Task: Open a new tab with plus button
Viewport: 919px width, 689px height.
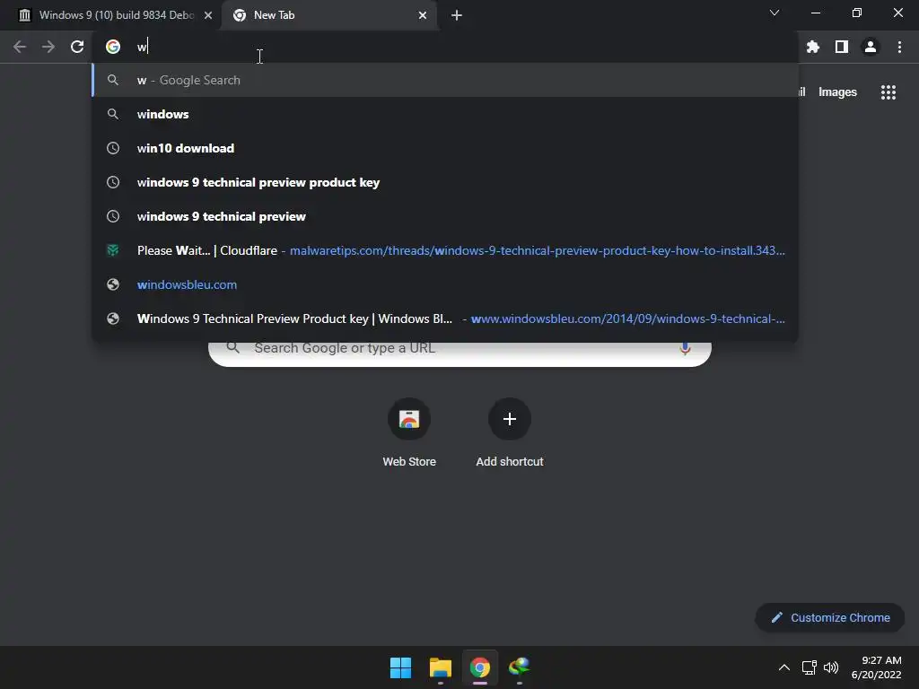Action: pos(457,15)
